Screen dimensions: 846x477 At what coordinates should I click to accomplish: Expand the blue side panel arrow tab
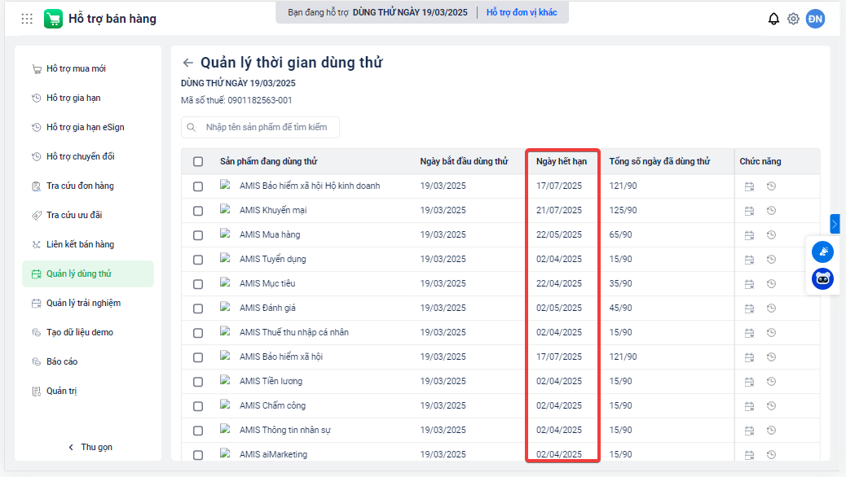point(835,224)
